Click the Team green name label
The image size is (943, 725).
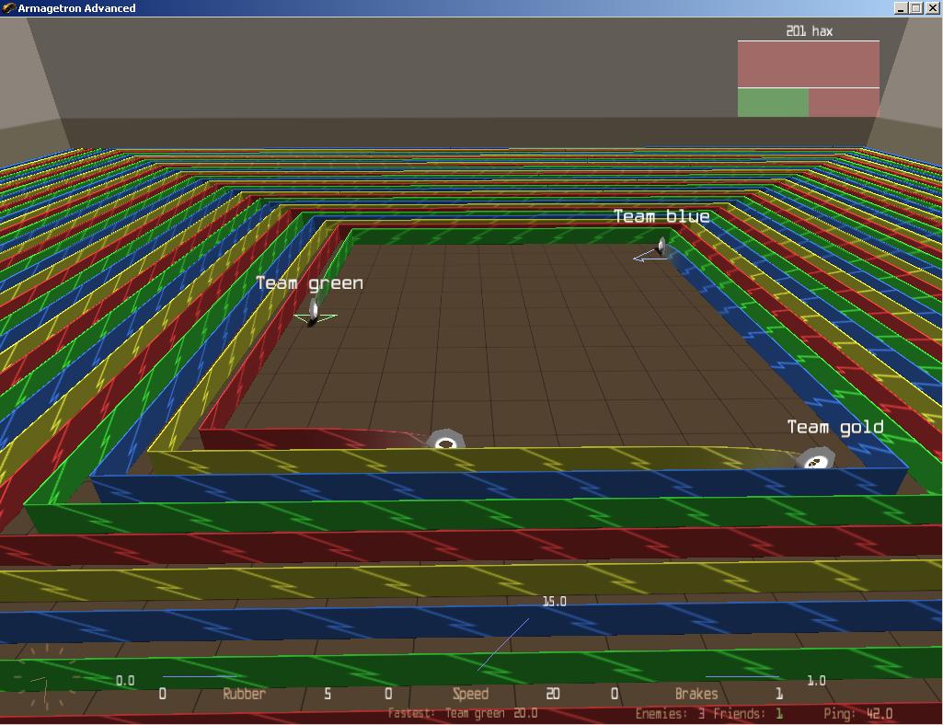click(309, 283)
